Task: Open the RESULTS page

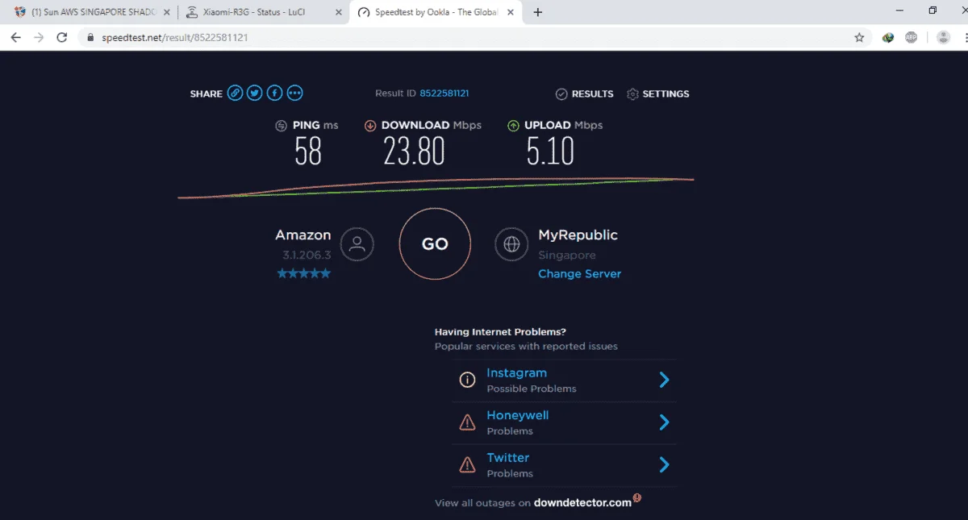Action: pos(585,94)
